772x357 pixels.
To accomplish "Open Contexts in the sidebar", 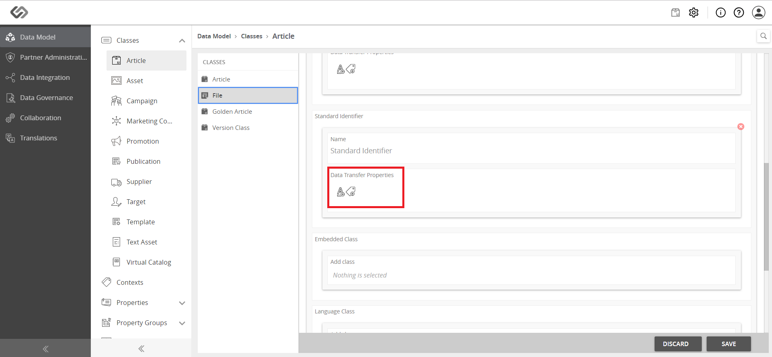I will (130, 282).
